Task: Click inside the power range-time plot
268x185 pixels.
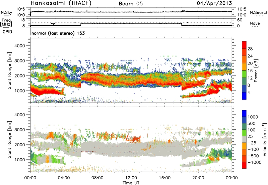Action: (131, 70)
